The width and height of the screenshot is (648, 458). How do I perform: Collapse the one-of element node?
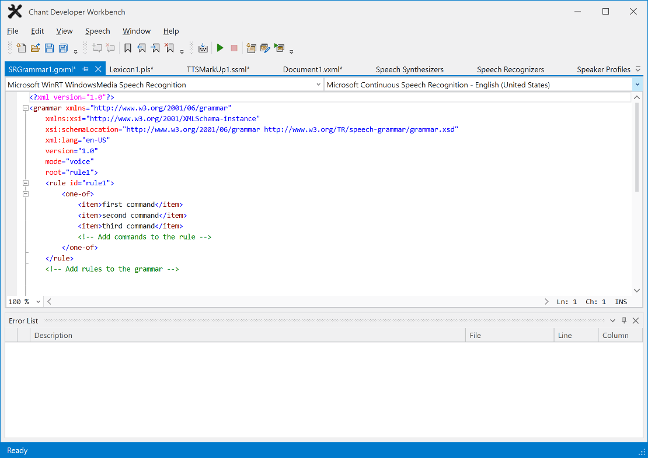coord(26,194)
